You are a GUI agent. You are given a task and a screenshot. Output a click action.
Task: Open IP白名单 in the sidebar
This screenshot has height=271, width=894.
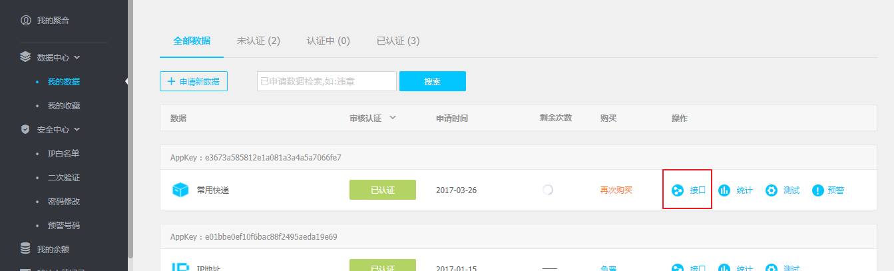click(x=63, y=154)
